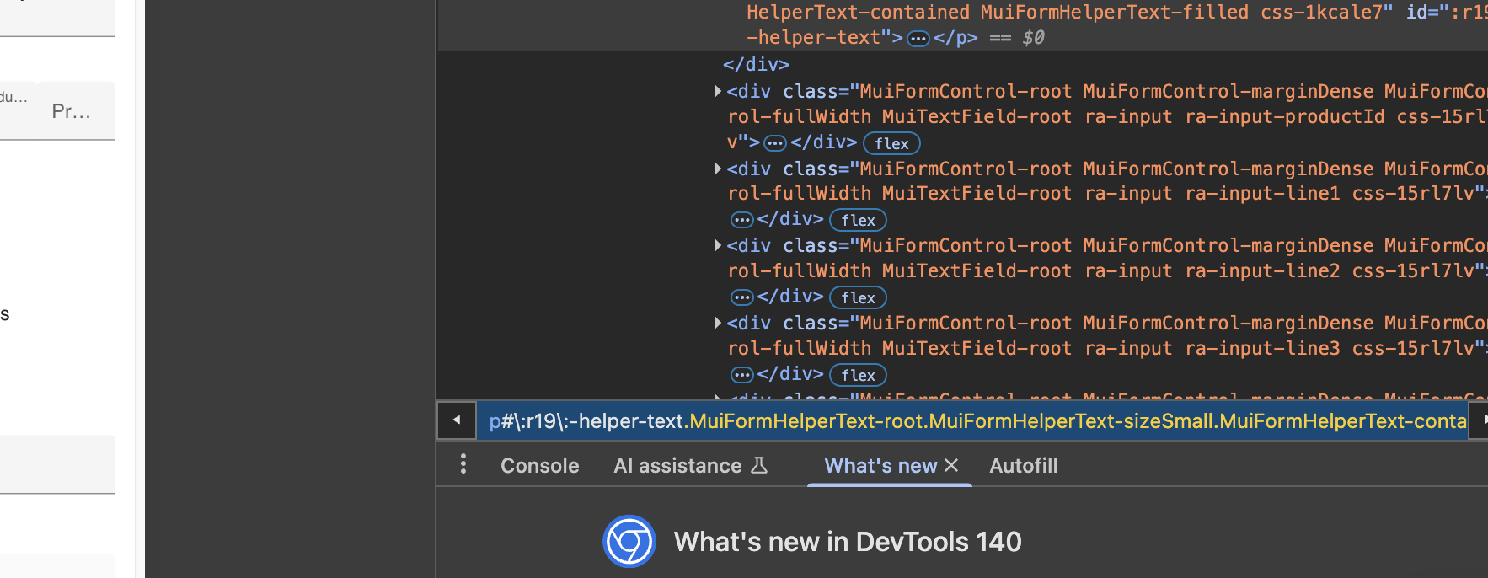Toggle flex overlay badge for ra-input-productId div
1488x578 pixels.
coord(891,143)
